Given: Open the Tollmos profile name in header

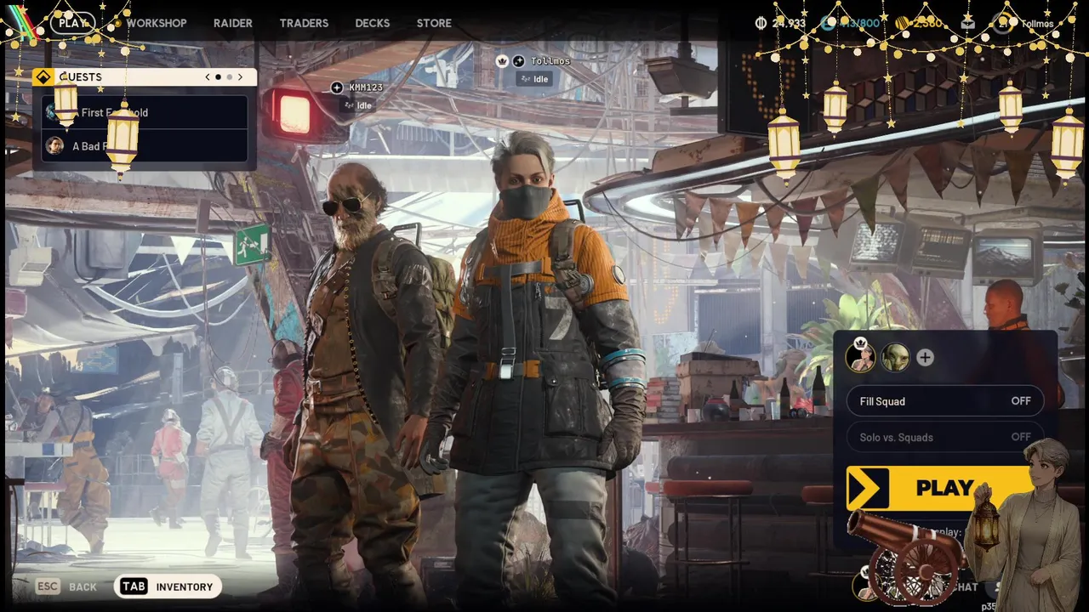Looking at the screenshot, I should click(1037, 24).
